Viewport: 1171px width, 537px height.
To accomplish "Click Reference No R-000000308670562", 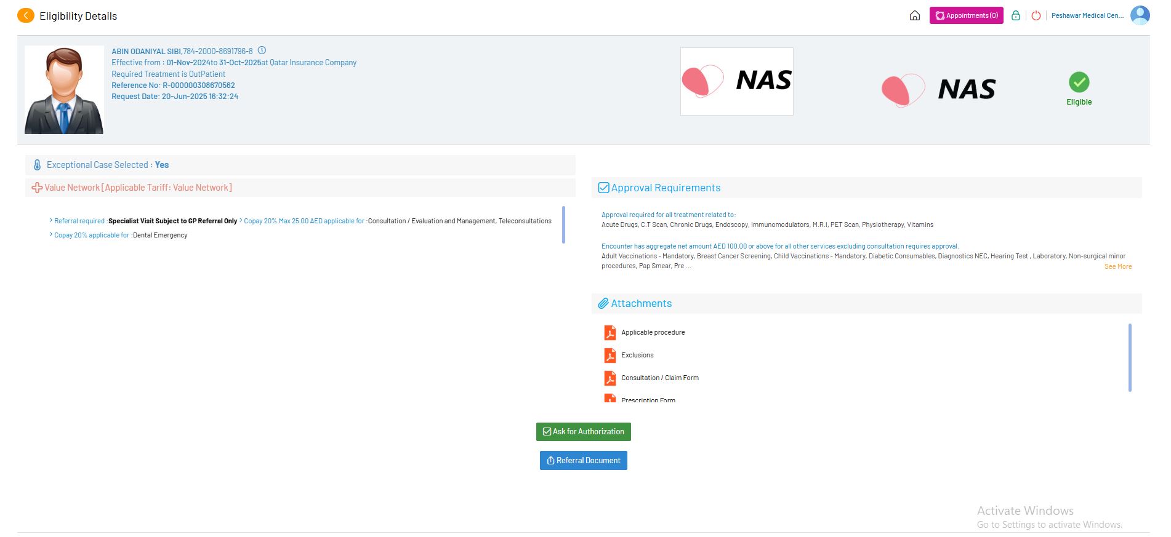I will 173,86.
